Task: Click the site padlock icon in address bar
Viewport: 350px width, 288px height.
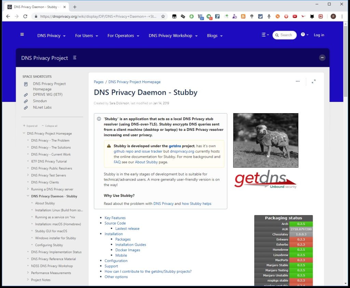Action: tap(36, 16)
